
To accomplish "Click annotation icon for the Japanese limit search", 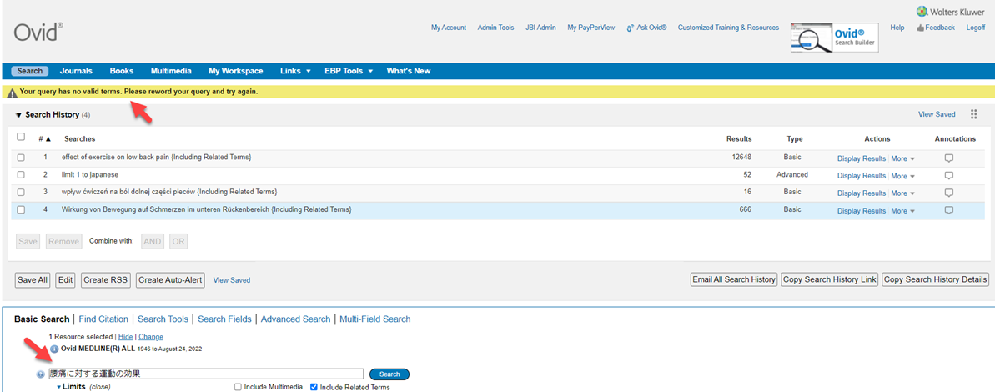I will pyautogui.click(x=948, y=176).
